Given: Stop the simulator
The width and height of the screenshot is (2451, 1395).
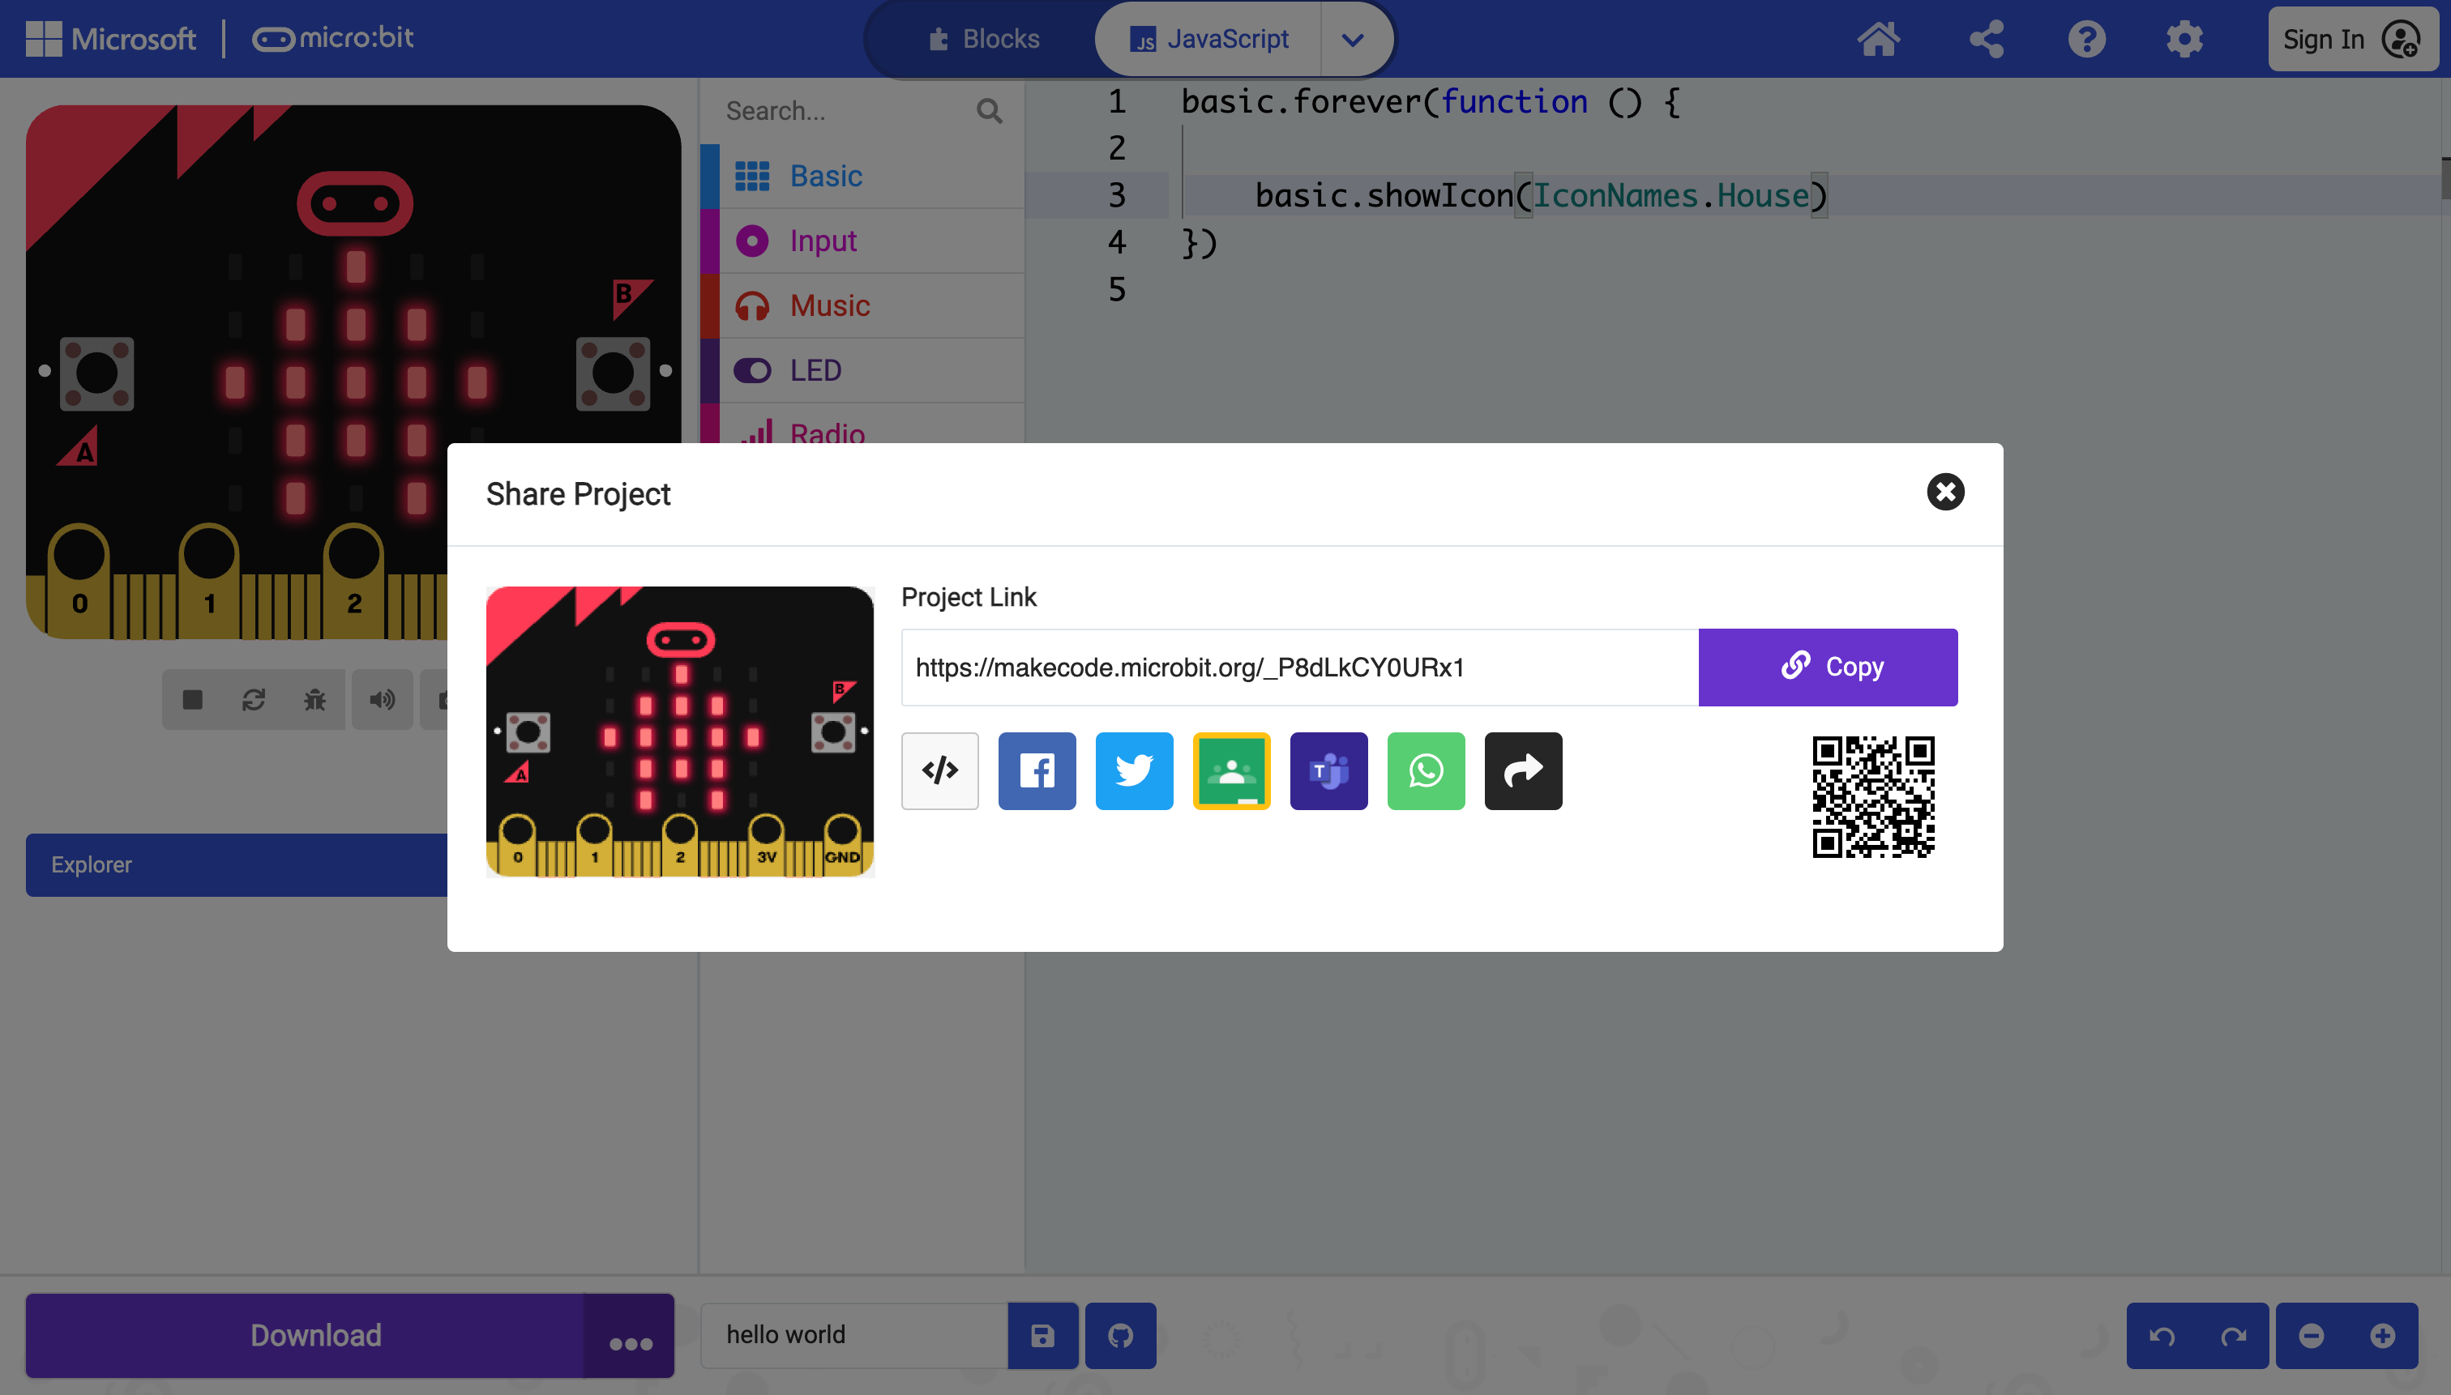Looking at the screenshot, I should (x=193, y=699).
